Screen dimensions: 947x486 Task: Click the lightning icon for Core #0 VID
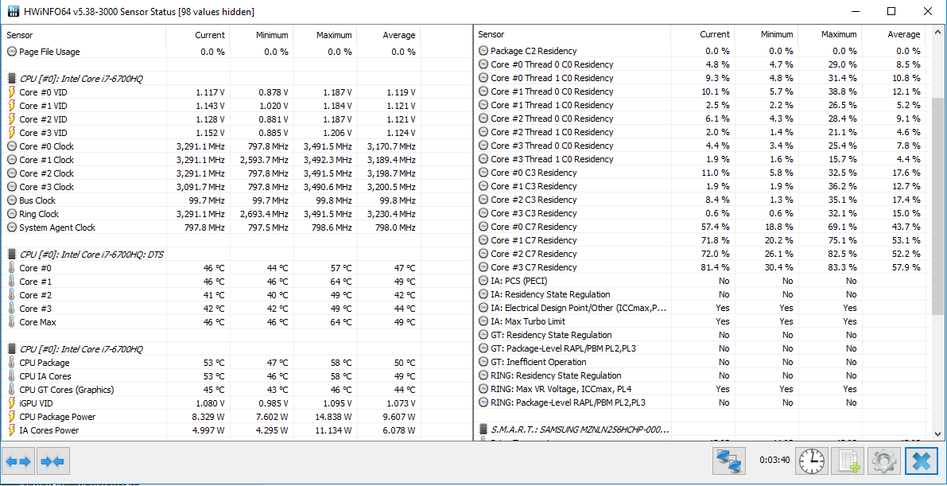click(x=11, y=92)
